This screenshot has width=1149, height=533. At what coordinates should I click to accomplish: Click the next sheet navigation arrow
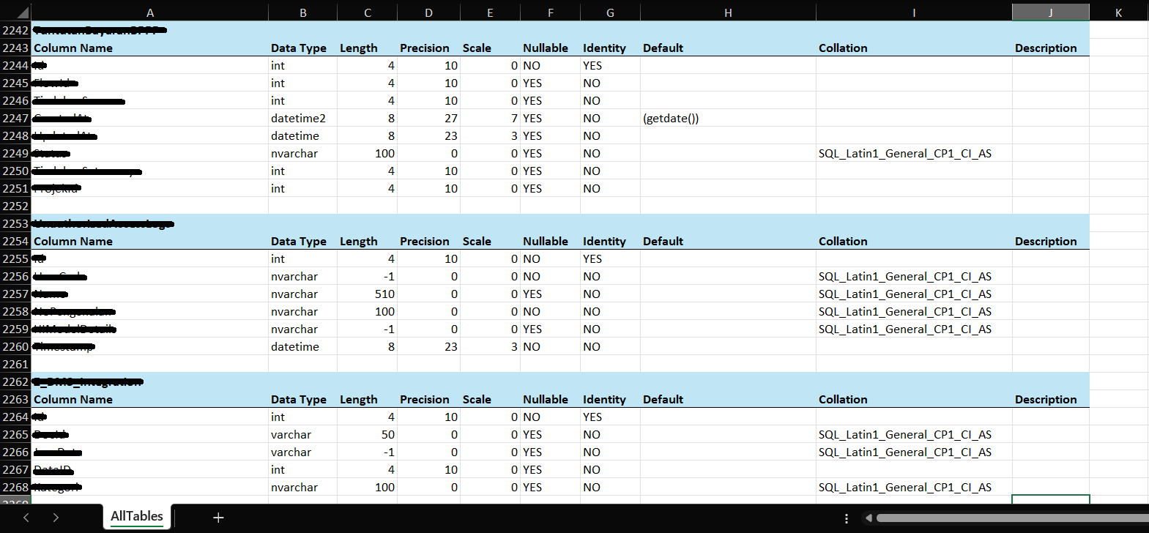pyautogui.click(x=56, y=518)
